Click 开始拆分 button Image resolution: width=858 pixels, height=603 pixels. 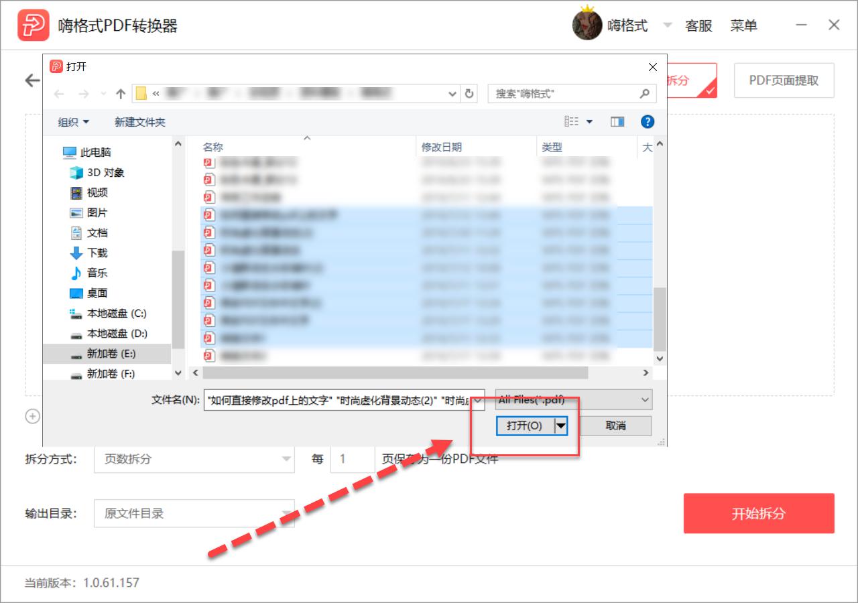click(759, 514)
